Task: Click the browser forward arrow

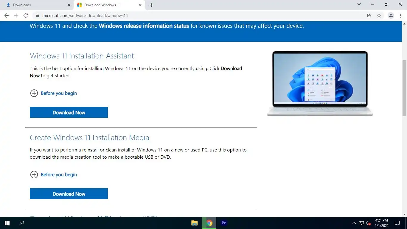Action: tap(16, 16)
